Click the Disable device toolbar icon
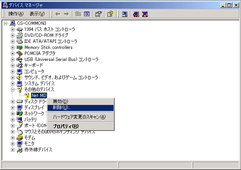 tap(136, 14)
